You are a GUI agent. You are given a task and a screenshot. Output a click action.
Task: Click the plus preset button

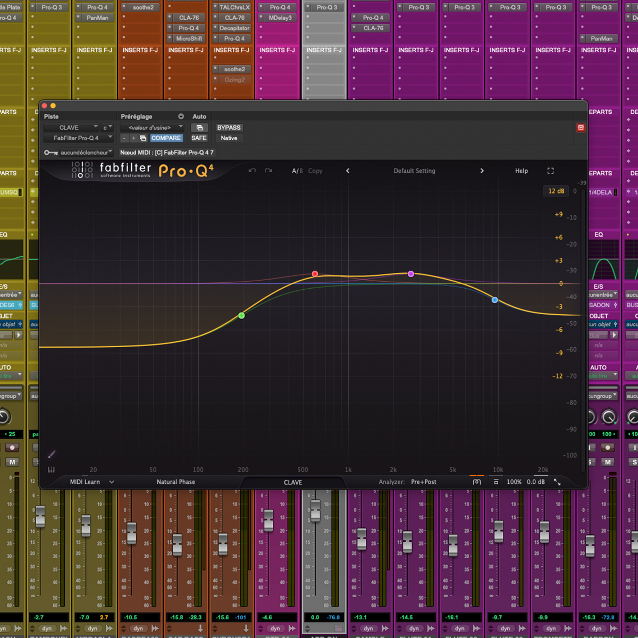[133, 138]
